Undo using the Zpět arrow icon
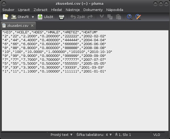170x139 pixels. tap(73, 17)
